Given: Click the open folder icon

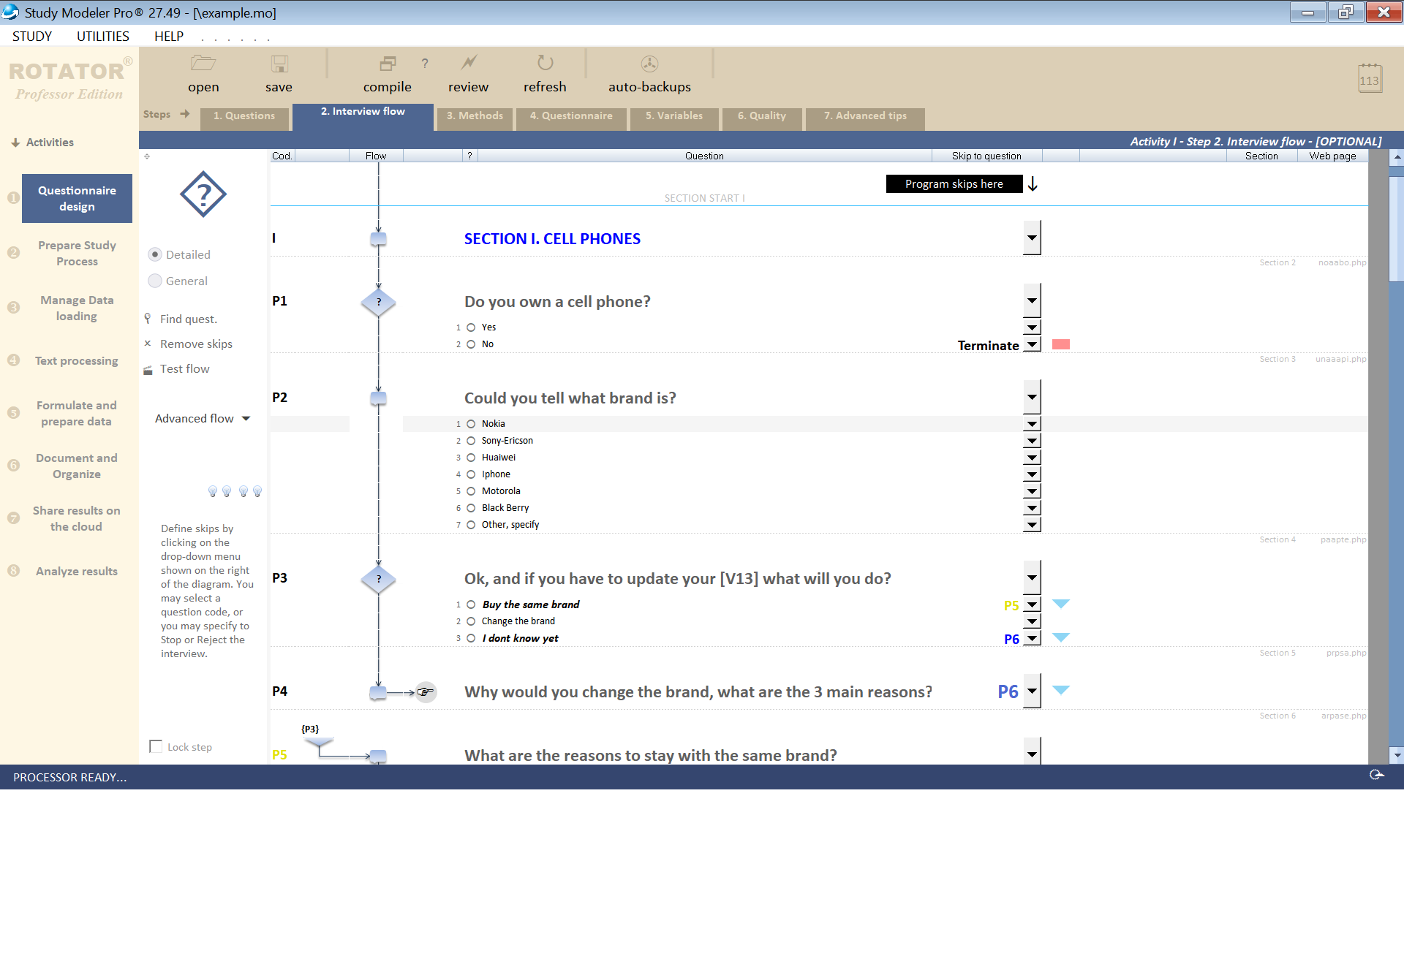Looking at the screenshot, I should tap(203, 64).
